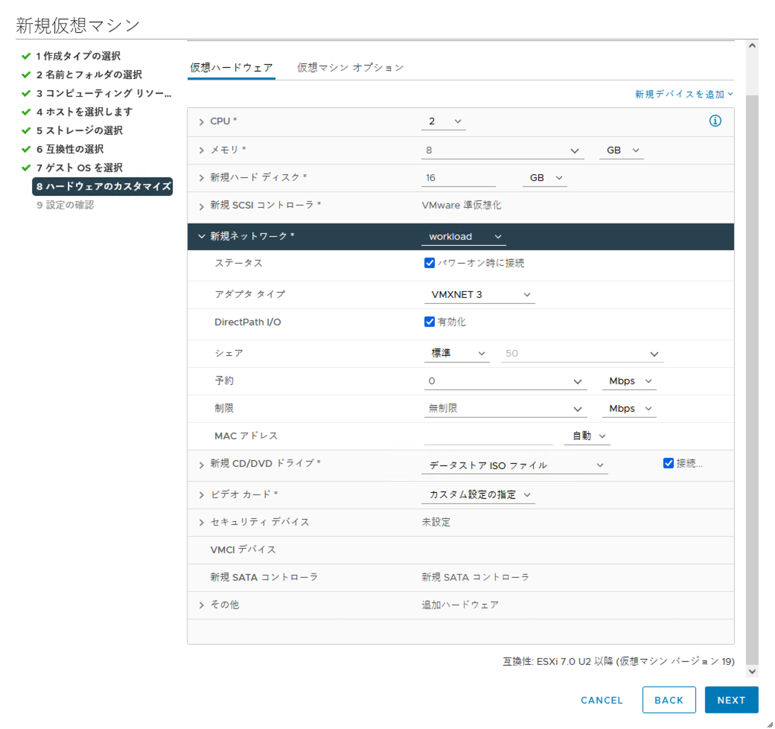Go to step 6 互換性の選択
Image resolution: width=775 pixels, height=729 pixels.
[70, 149]
